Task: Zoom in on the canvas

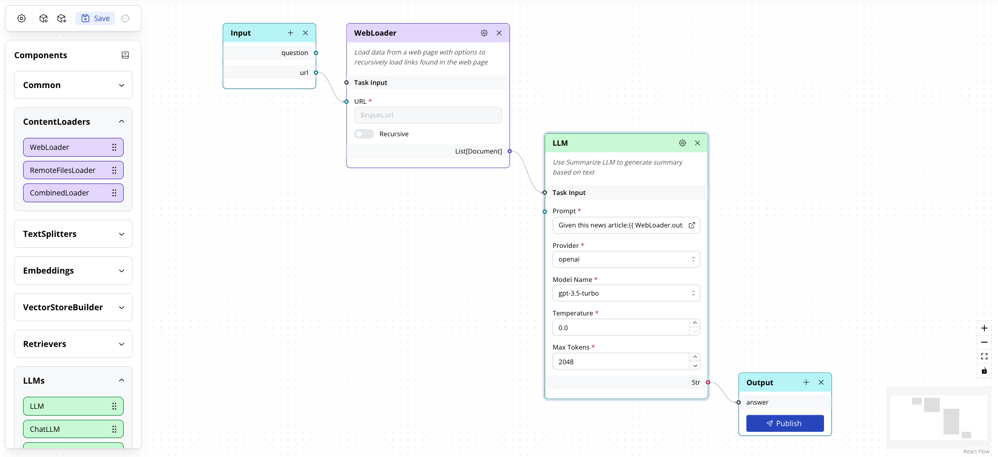Action: click(984, 328)
